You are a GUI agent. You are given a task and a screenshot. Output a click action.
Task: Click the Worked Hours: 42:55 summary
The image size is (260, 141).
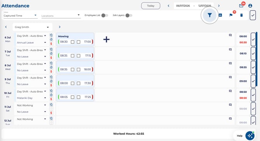click(128, 134)
